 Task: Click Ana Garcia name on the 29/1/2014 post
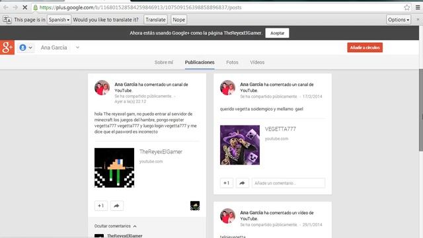pyautogui.click(x=251, y=213)
